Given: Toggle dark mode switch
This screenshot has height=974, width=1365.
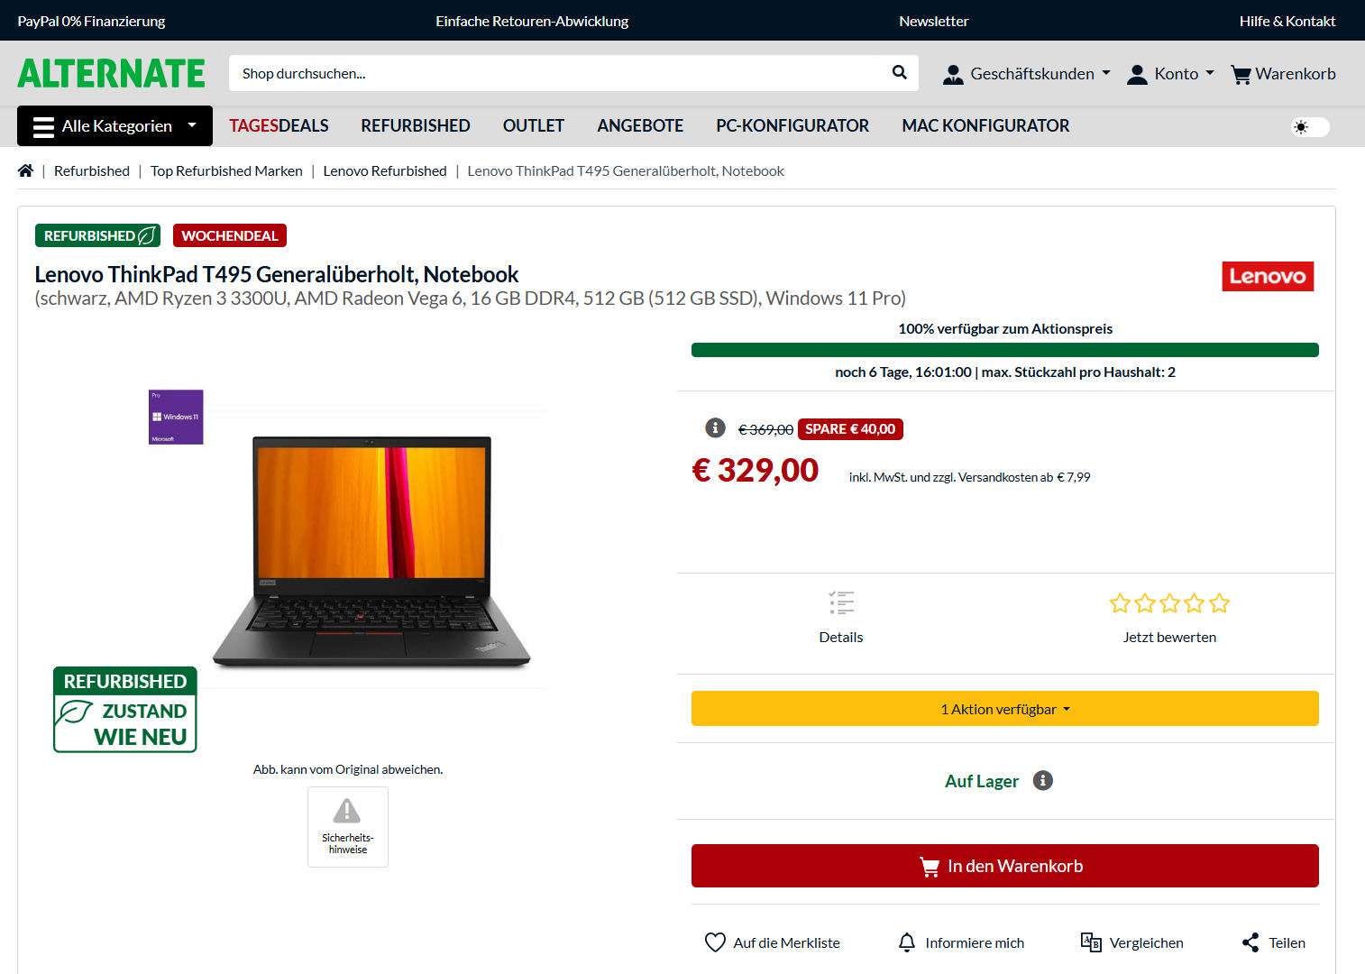Looking at the screenshot, I should tap(1310, 127).
